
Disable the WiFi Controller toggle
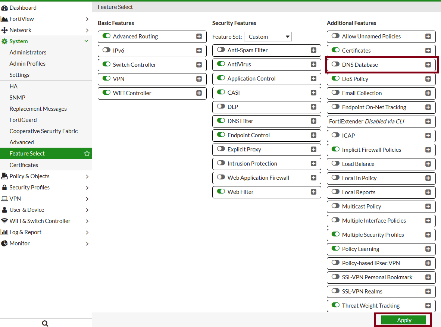tap(106, 93)
